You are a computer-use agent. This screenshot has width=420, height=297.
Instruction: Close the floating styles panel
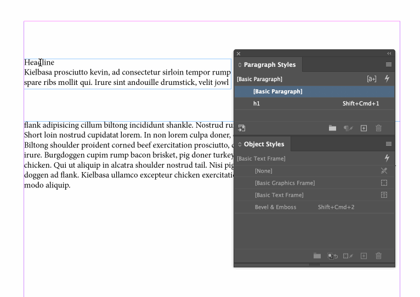point(239,54)
